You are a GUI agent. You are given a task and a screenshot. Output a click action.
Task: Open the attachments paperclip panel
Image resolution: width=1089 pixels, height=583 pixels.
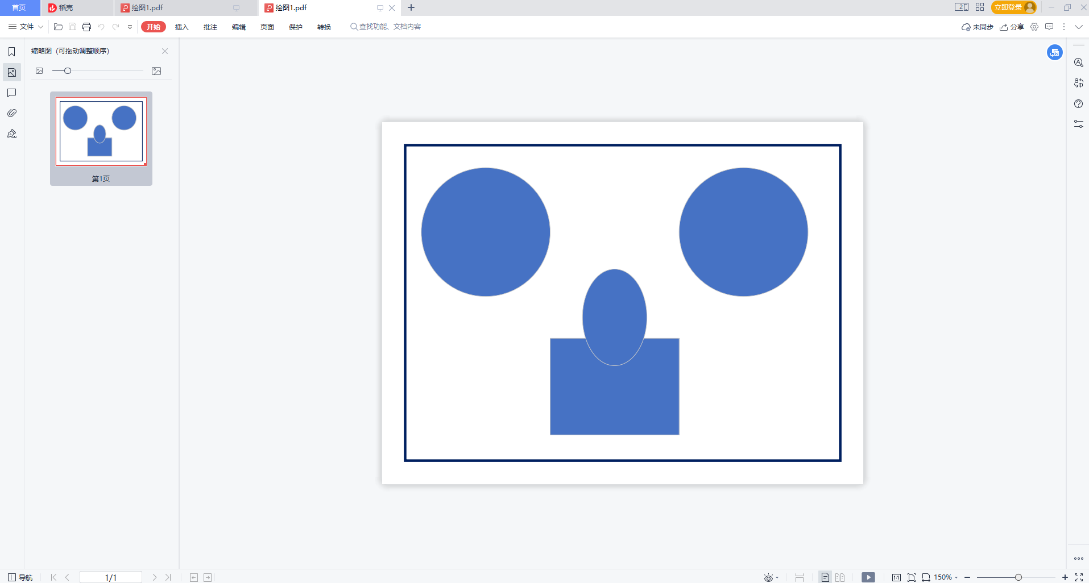[x=11, y=113]
